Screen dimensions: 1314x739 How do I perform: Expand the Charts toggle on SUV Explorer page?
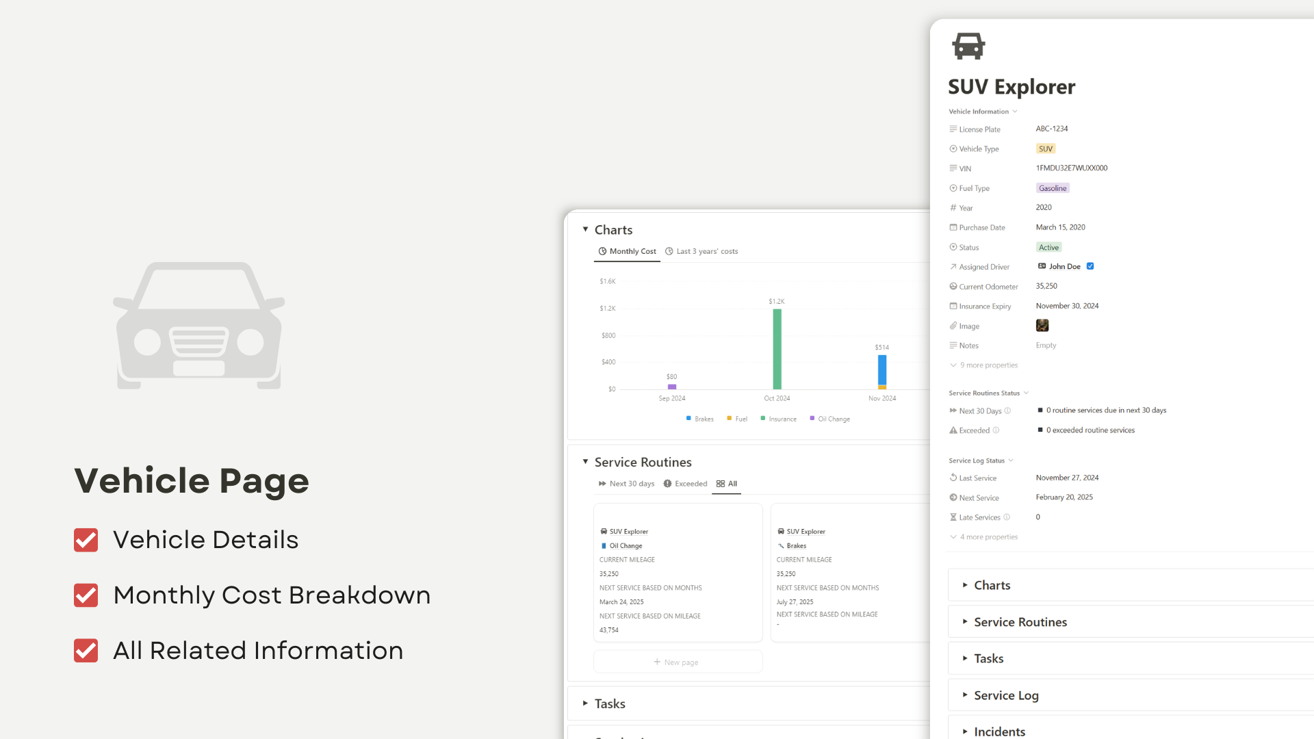(965, 585)
